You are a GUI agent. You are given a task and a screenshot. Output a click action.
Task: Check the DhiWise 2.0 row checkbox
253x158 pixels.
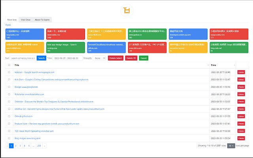pyautogui.click(x=9, y=109)
